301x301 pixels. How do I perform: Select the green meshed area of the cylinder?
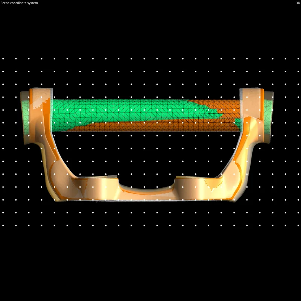[123, 111]
